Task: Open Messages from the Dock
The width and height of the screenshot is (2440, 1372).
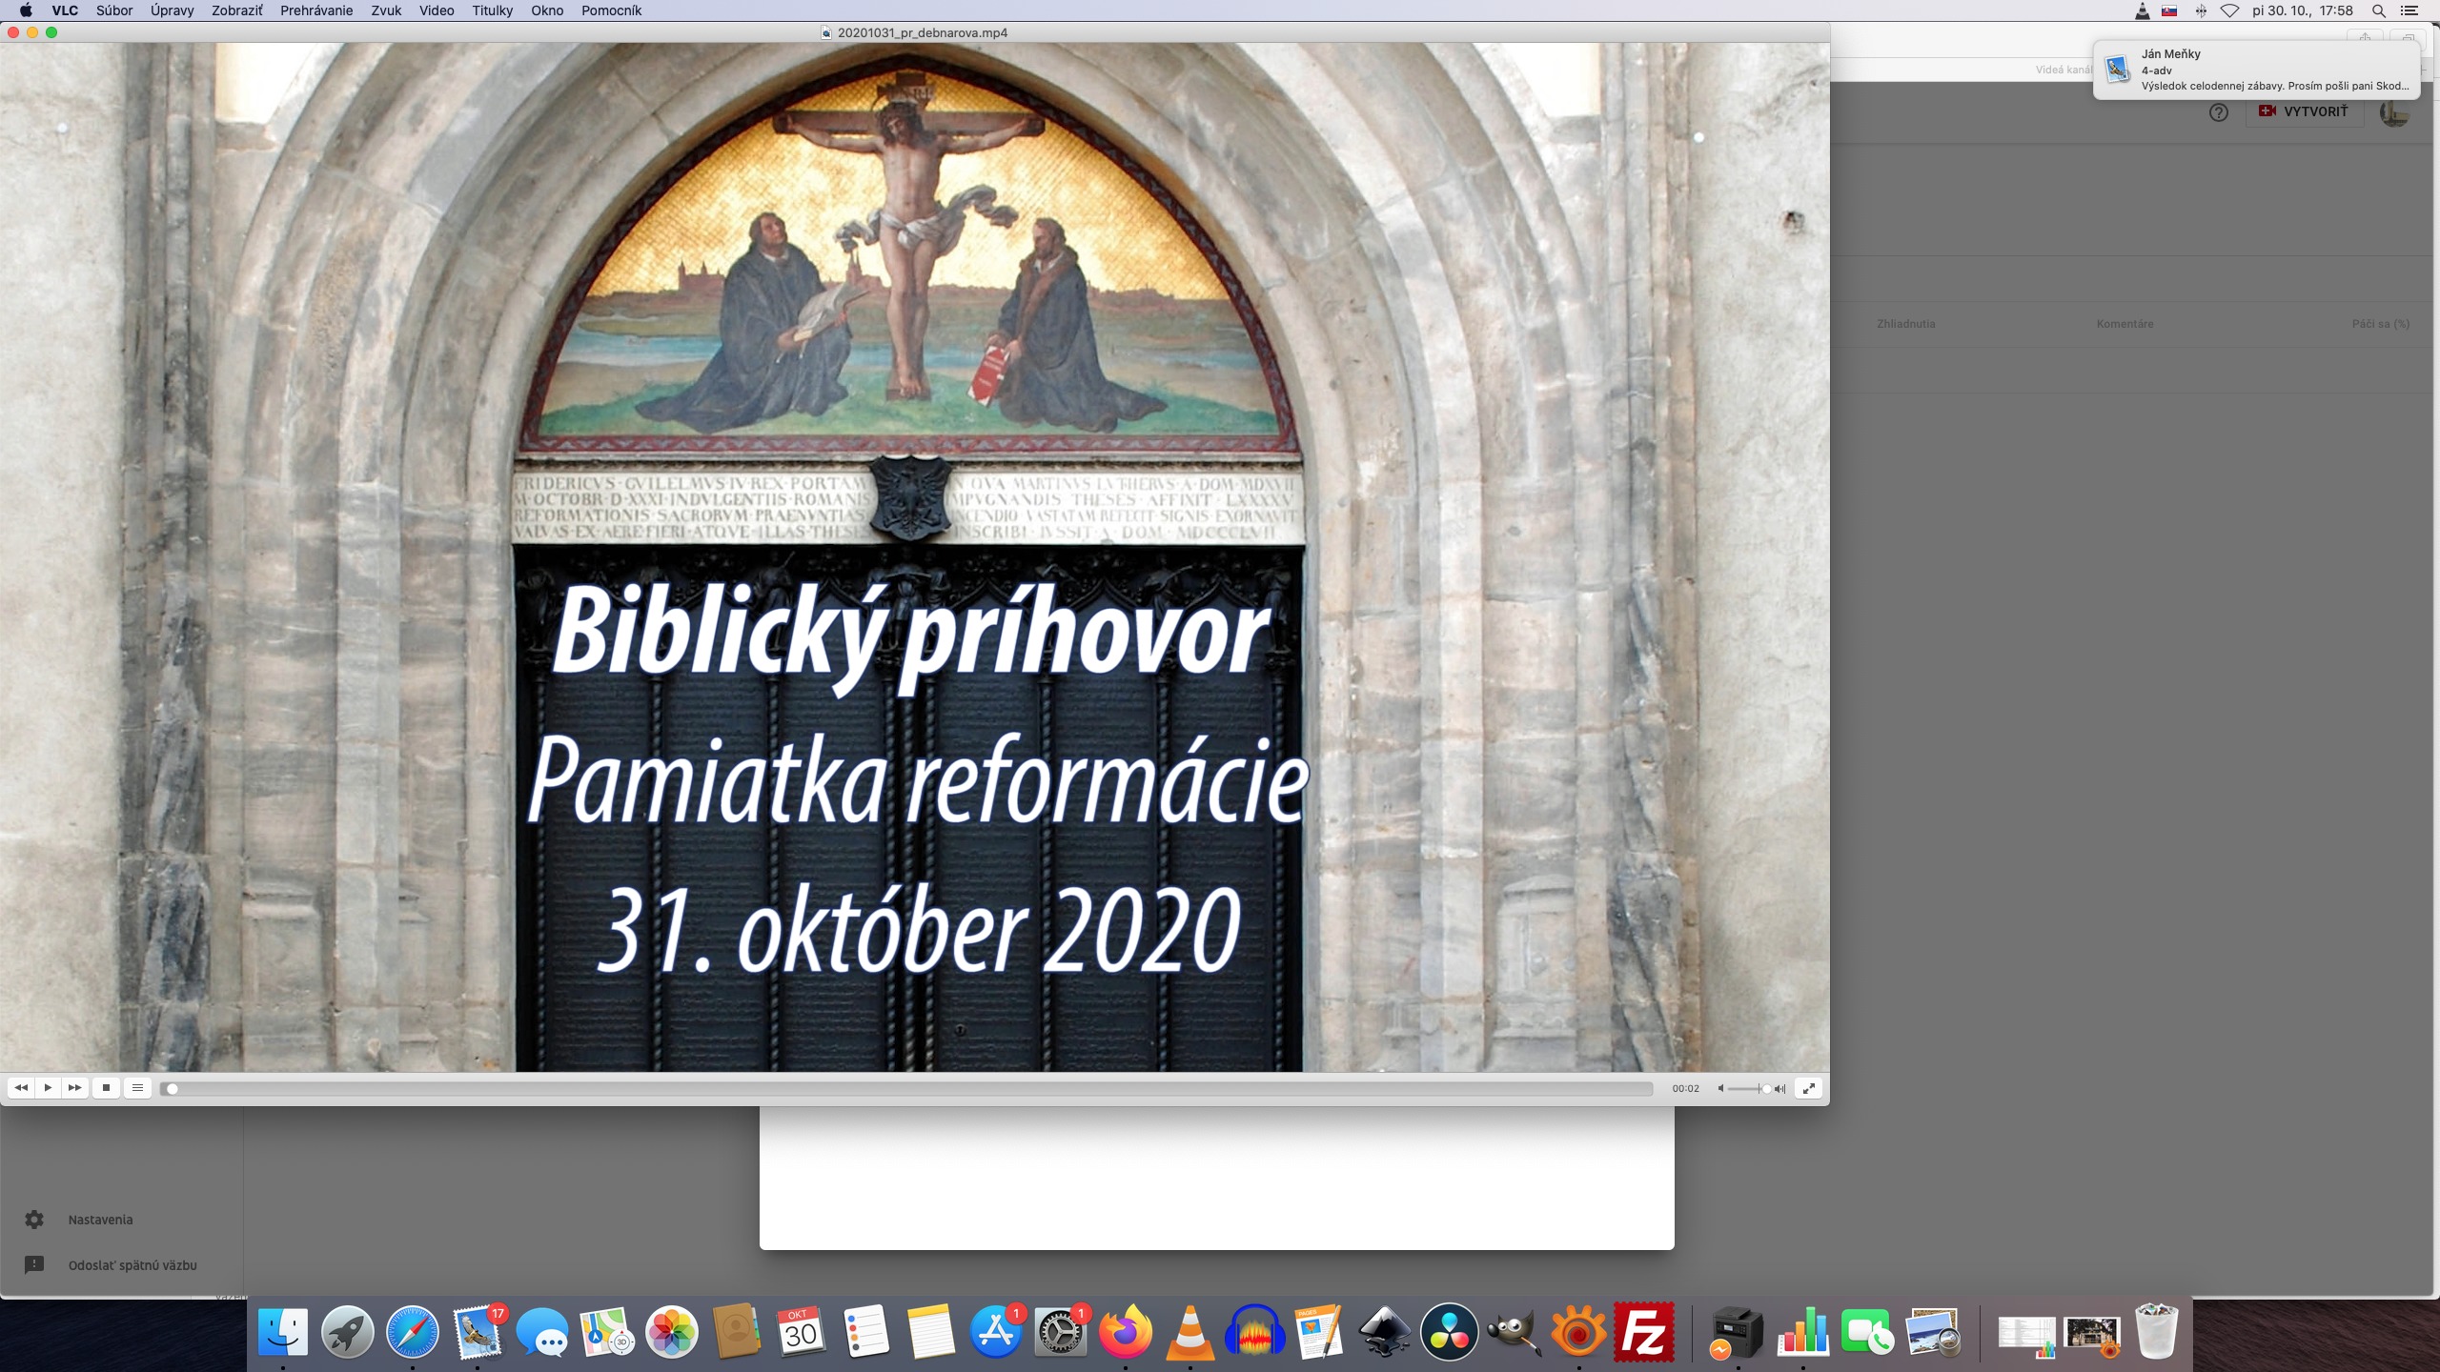Action: pyautogui.click(x=542, y=1331)
